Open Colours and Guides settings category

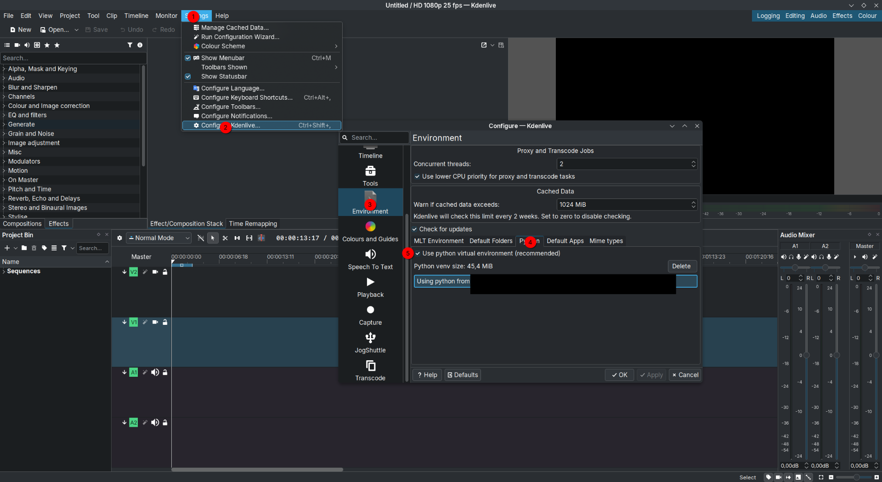pyautogui.click(x=370, y=232)
